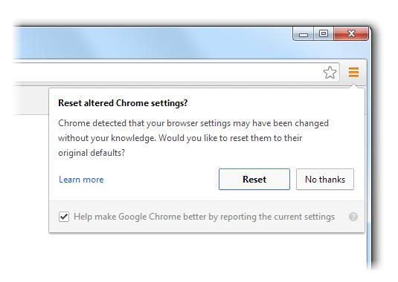
Task: Open the Chrome hamburger menu
Action: (x=353, y=73)
